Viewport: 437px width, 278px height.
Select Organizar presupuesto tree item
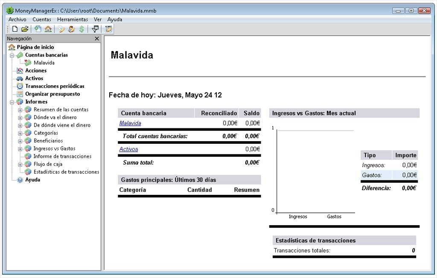tap(52, 94)
